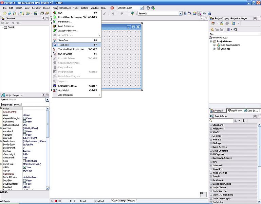The width and height of the screenshot is (261, 204).
Task: Click the Color property clBtnFace swatch
Action: 25,161
